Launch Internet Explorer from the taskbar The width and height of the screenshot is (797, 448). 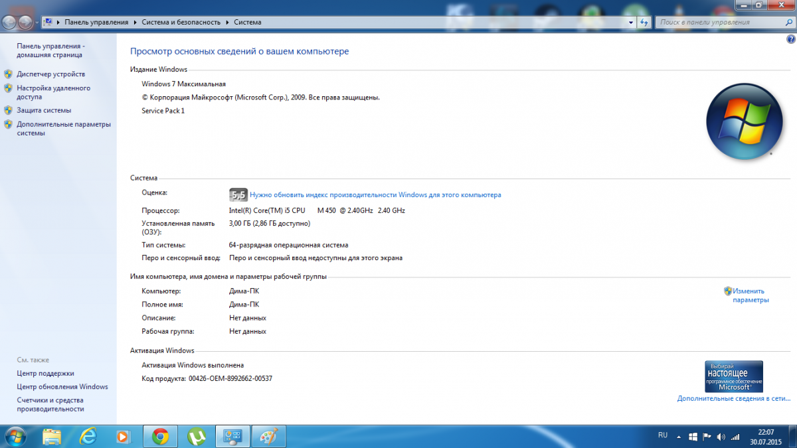[x=88, y=436]
